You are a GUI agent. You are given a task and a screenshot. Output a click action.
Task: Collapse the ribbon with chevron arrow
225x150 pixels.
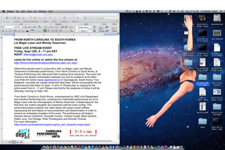(114, 21)
